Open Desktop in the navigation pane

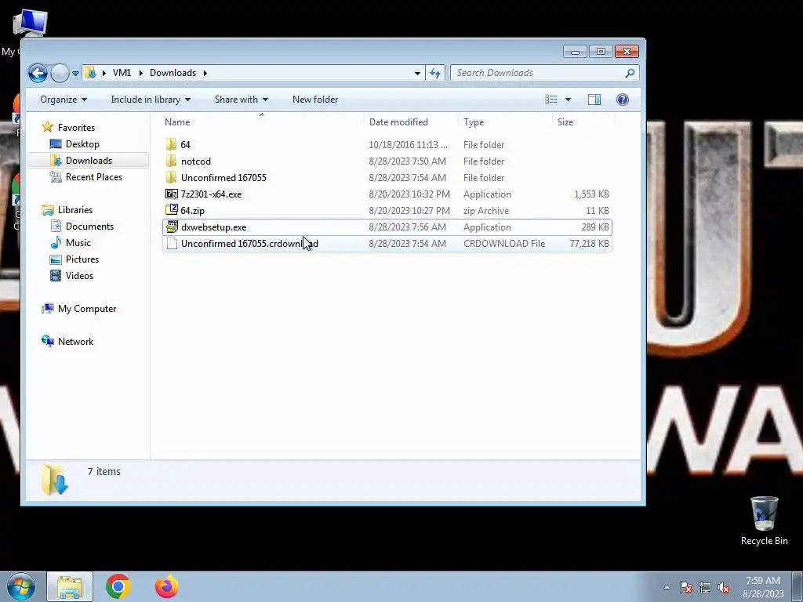(x=82, y=144)
